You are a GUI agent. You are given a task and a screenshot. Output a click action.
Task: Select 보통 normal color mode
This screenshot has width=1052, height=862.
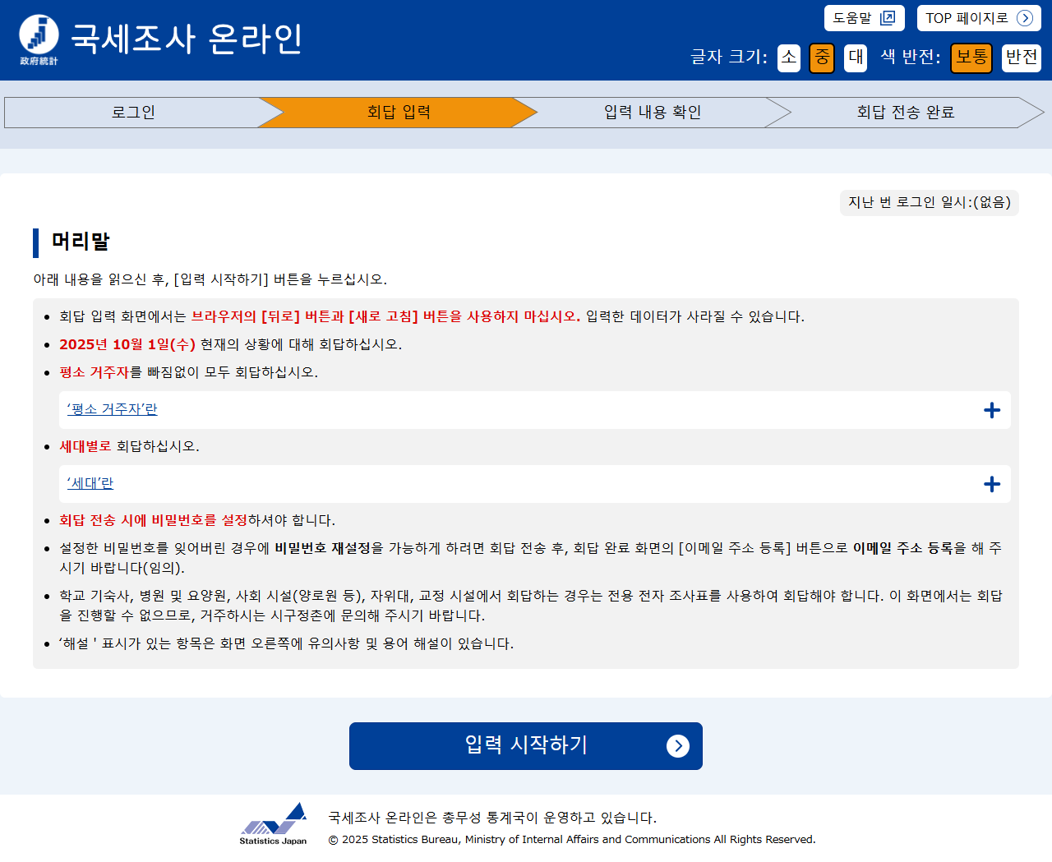pyautogui.click(x=971, y=58)
